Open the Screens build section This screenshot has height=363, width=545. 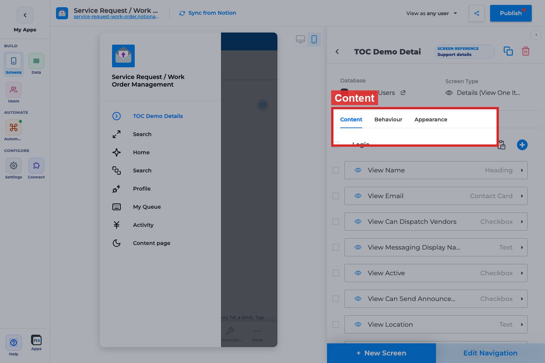click(14, 64)
